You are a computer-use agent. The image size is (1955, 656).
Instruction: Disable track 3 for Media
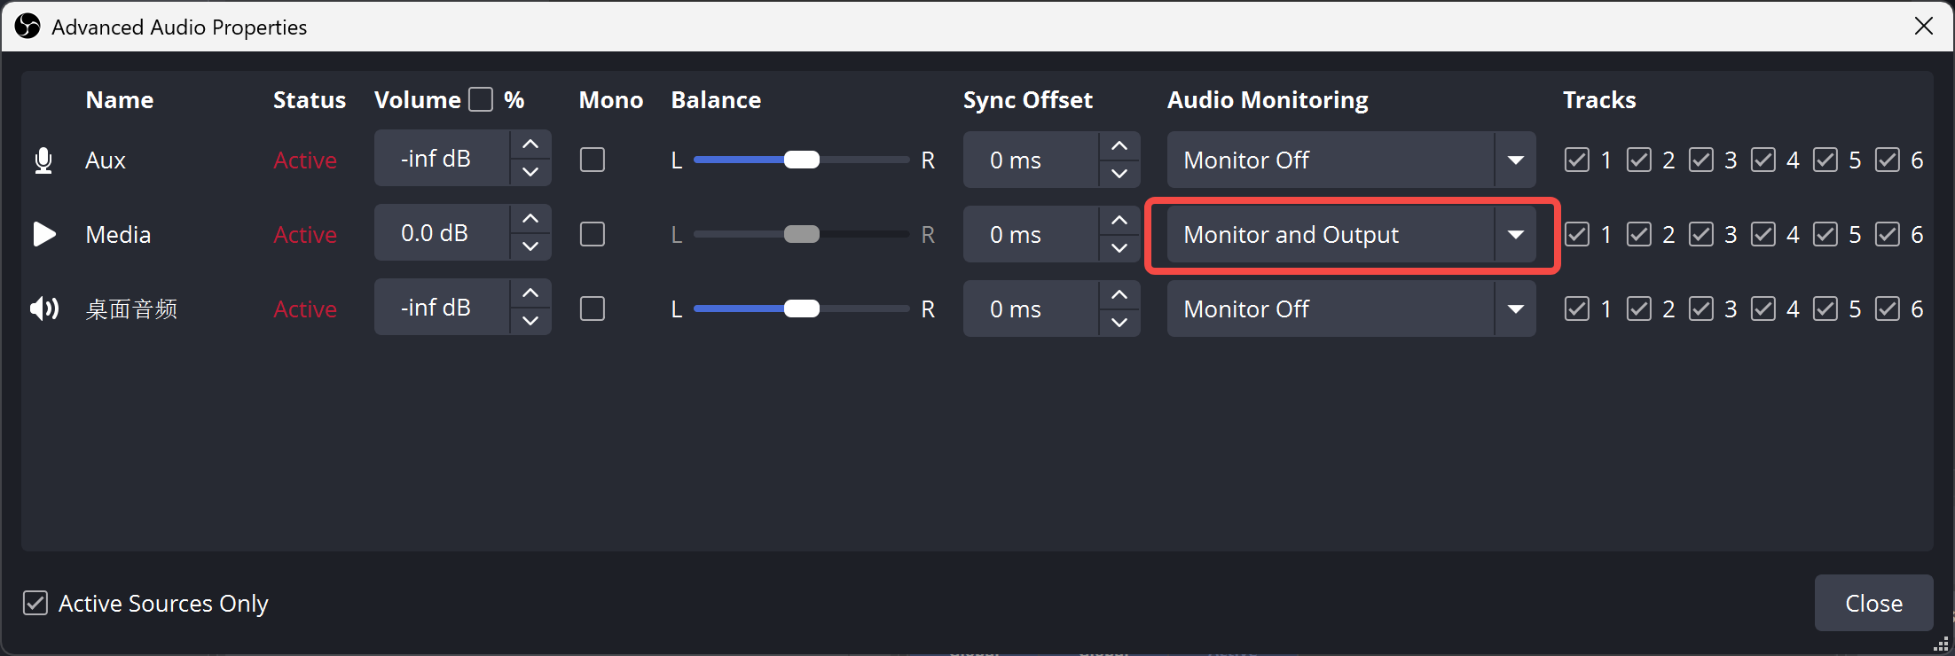pyautogui.click(x=1701, y=234)
